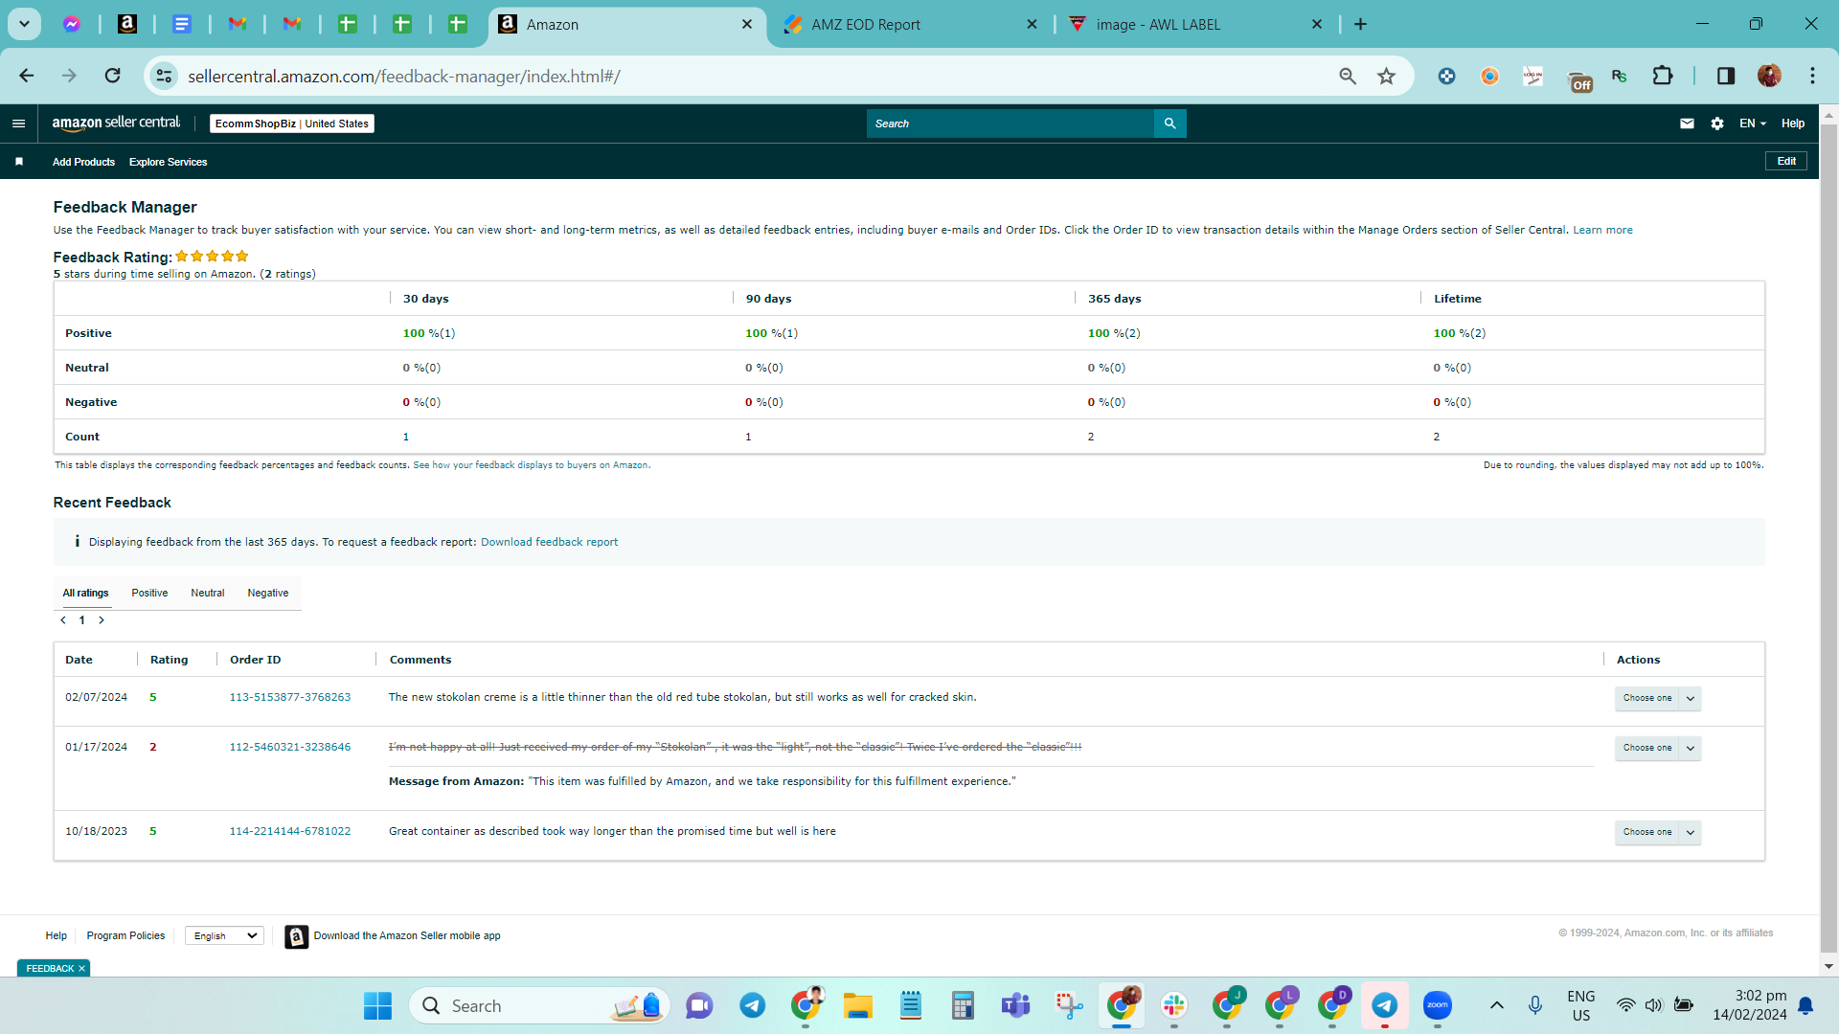Viewport: 1839px width, 1034px height.
Task: Open Microsoft Teams from the taskbar
Action: [x=1015, y=1005]
